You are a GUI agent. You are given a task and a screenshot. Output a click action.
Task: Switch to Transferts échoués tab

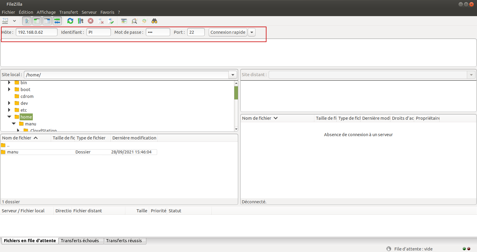point(81,241)
